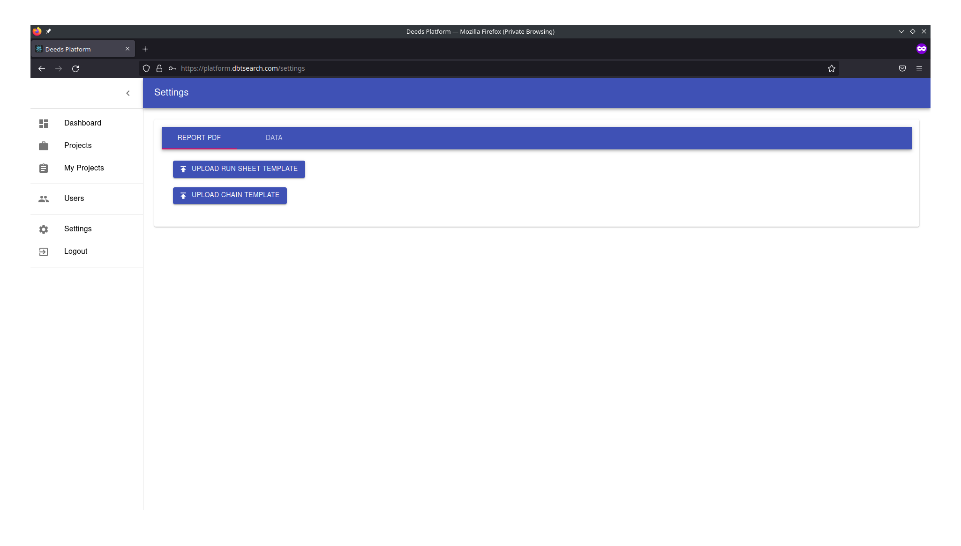The height and width of the screenshot is (546, 961).
Task: Click the Users people icon
Action: point(44,199)
